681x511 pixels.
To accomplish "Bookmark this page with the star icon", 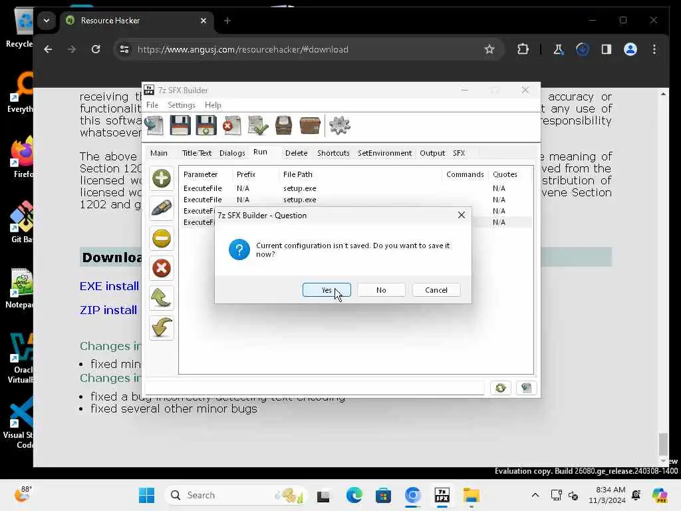I will point(489,49).
